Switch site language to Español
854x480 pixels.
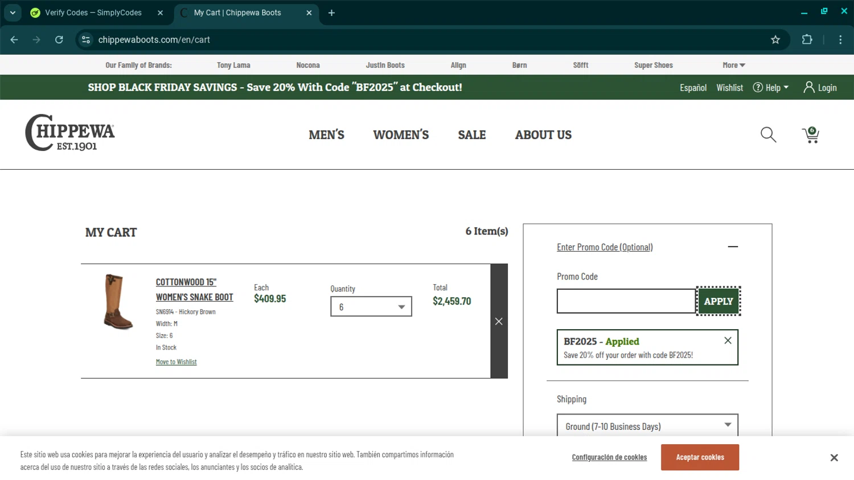[693, 88]
